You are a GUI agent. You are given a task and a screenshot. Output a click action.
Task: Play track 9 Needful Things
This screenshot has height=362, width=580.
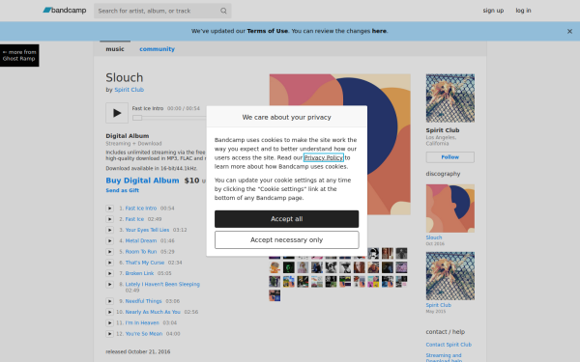(110, 301)
